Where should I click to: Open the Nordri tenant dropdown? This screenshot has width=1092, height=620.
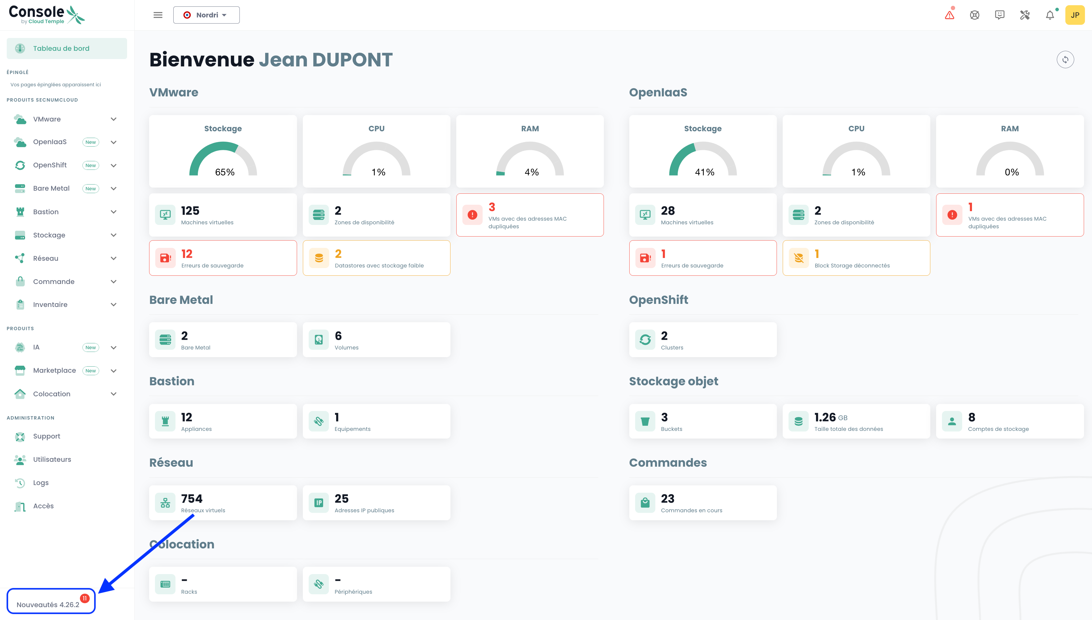pyautogui.click(x=206, y=15)
